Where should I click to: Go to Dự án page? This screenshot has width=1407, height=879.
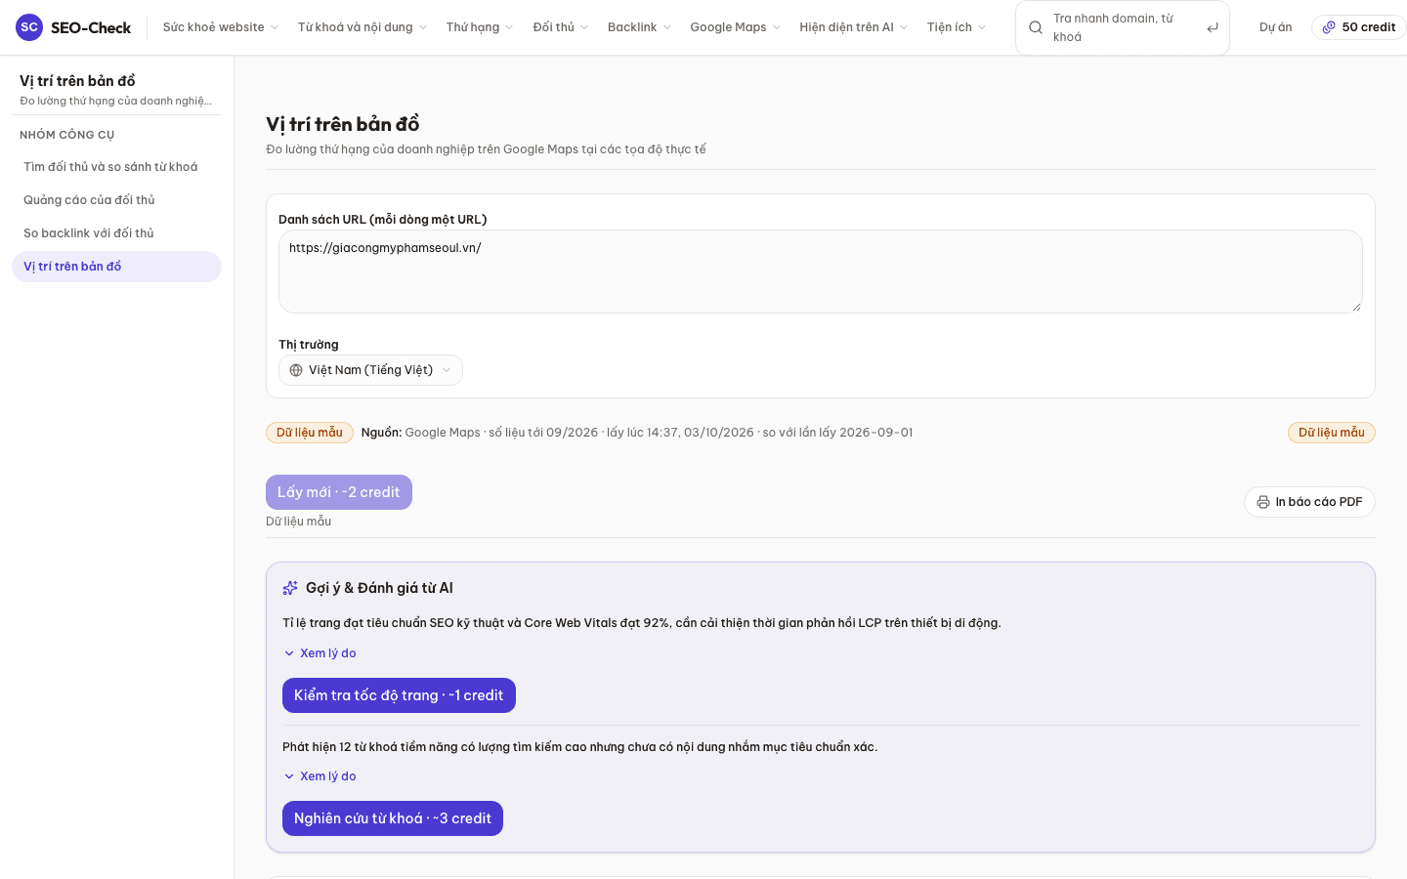pos(1275,27)
